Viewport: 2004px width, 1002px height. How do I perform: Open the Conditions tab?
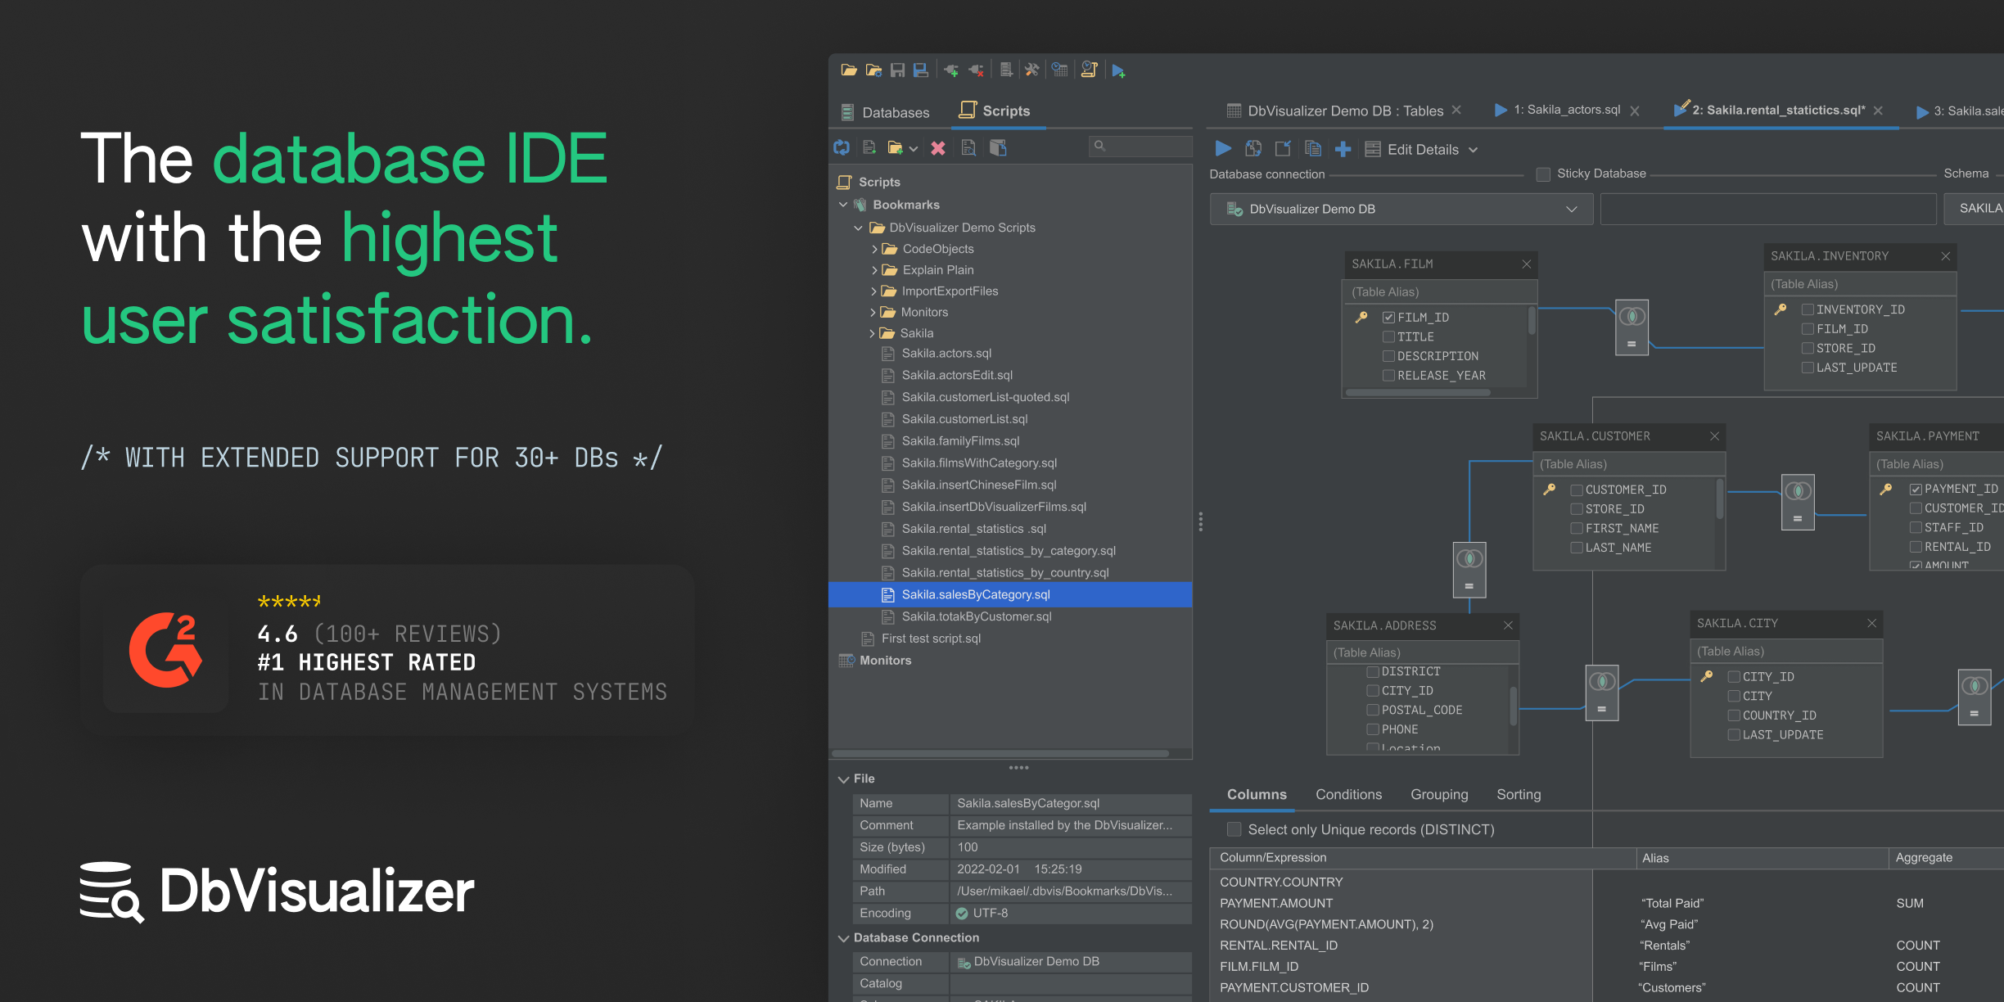(x=1348, y=794)
